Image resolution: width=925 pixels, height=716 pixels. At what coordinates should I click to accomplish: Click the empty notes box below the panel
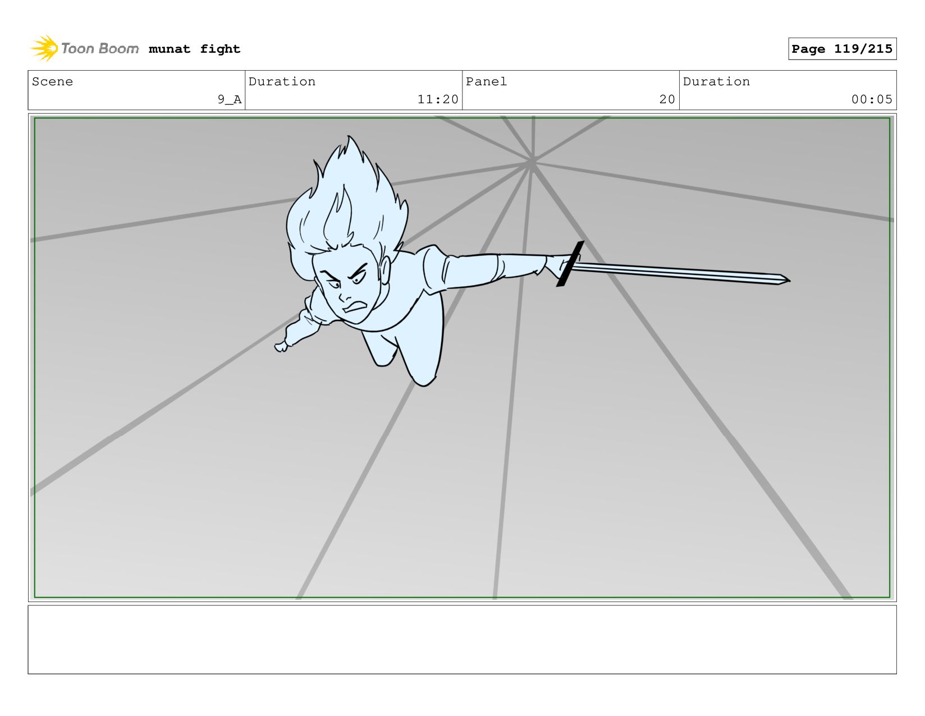click(462, 639)
